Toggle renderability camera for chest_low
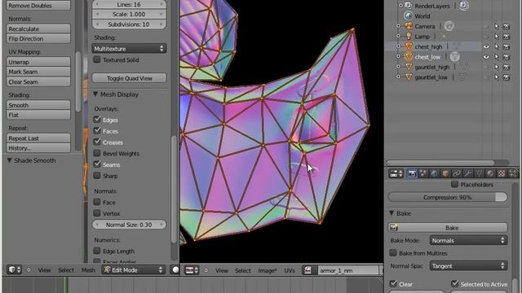This screenshot has width=522, height=293. [x=507, y=57]
